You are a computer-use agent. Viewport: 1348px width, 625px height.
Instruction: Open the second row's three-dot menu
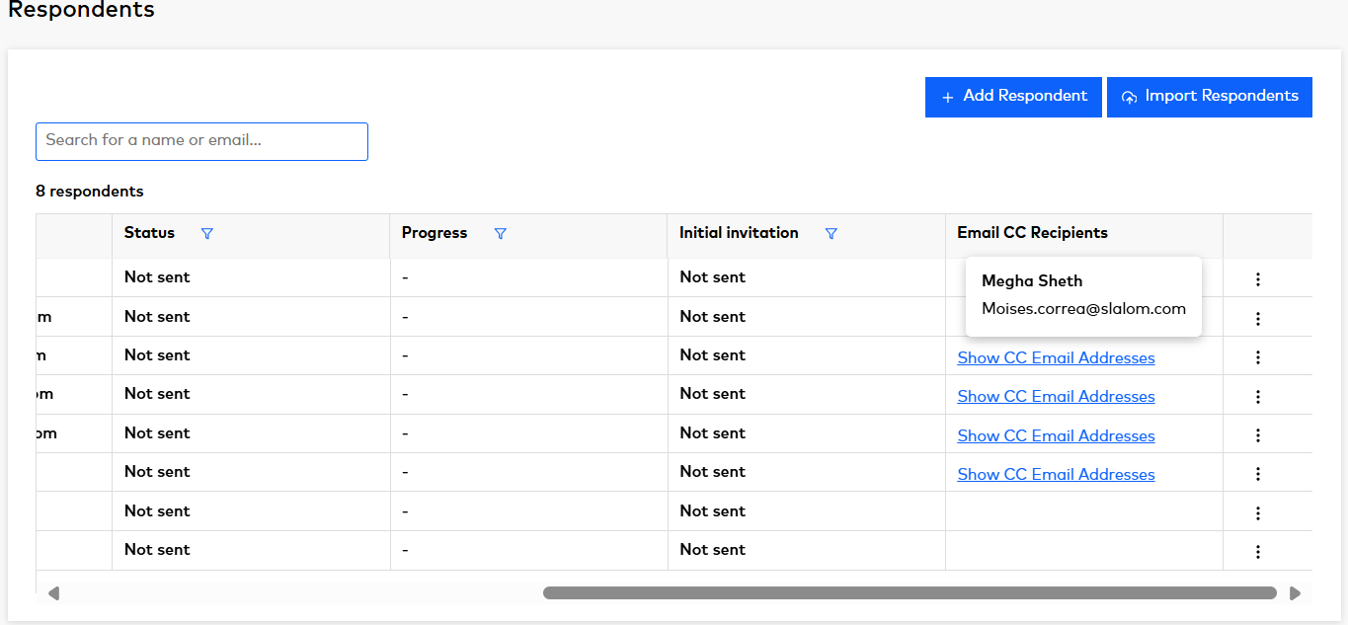[x=1257, y=318]
